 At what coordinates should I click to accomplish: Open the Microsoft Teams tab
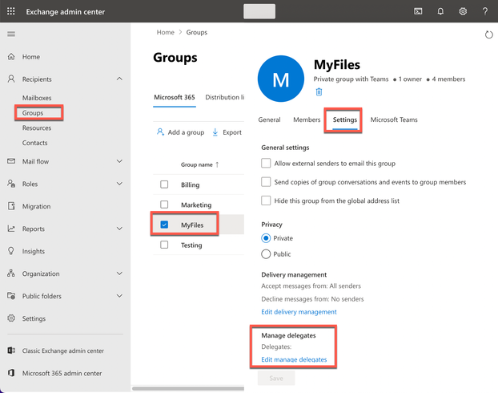(x=394, y=120)
